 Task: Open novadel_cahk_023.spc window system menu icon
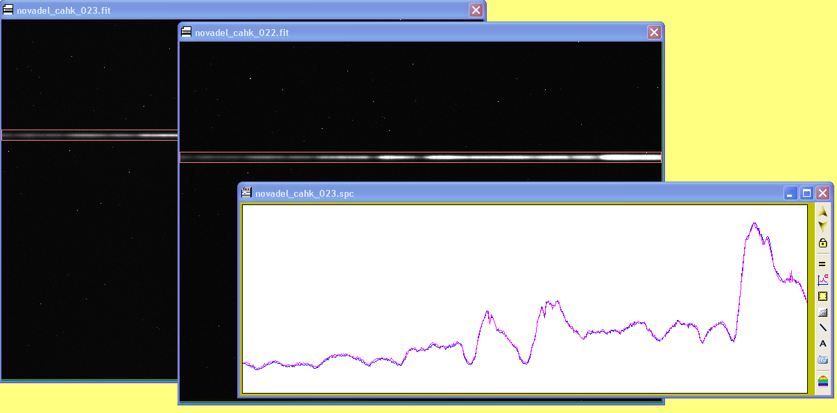pos(246,193)
